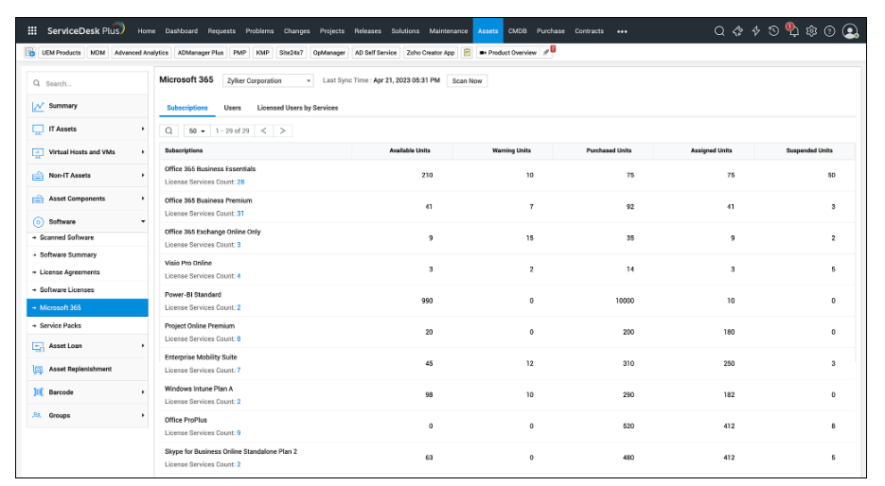
Task: Open the admin settings gear icon
Action: 811,31
